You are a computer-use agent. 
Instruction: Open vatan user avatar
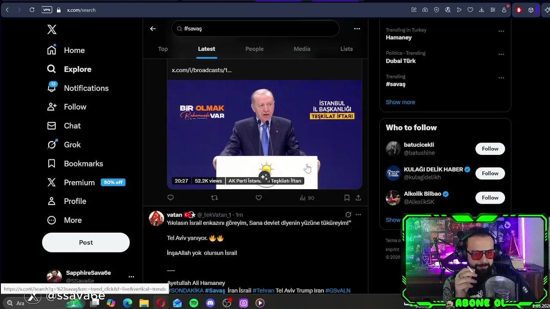click(156, 218)
